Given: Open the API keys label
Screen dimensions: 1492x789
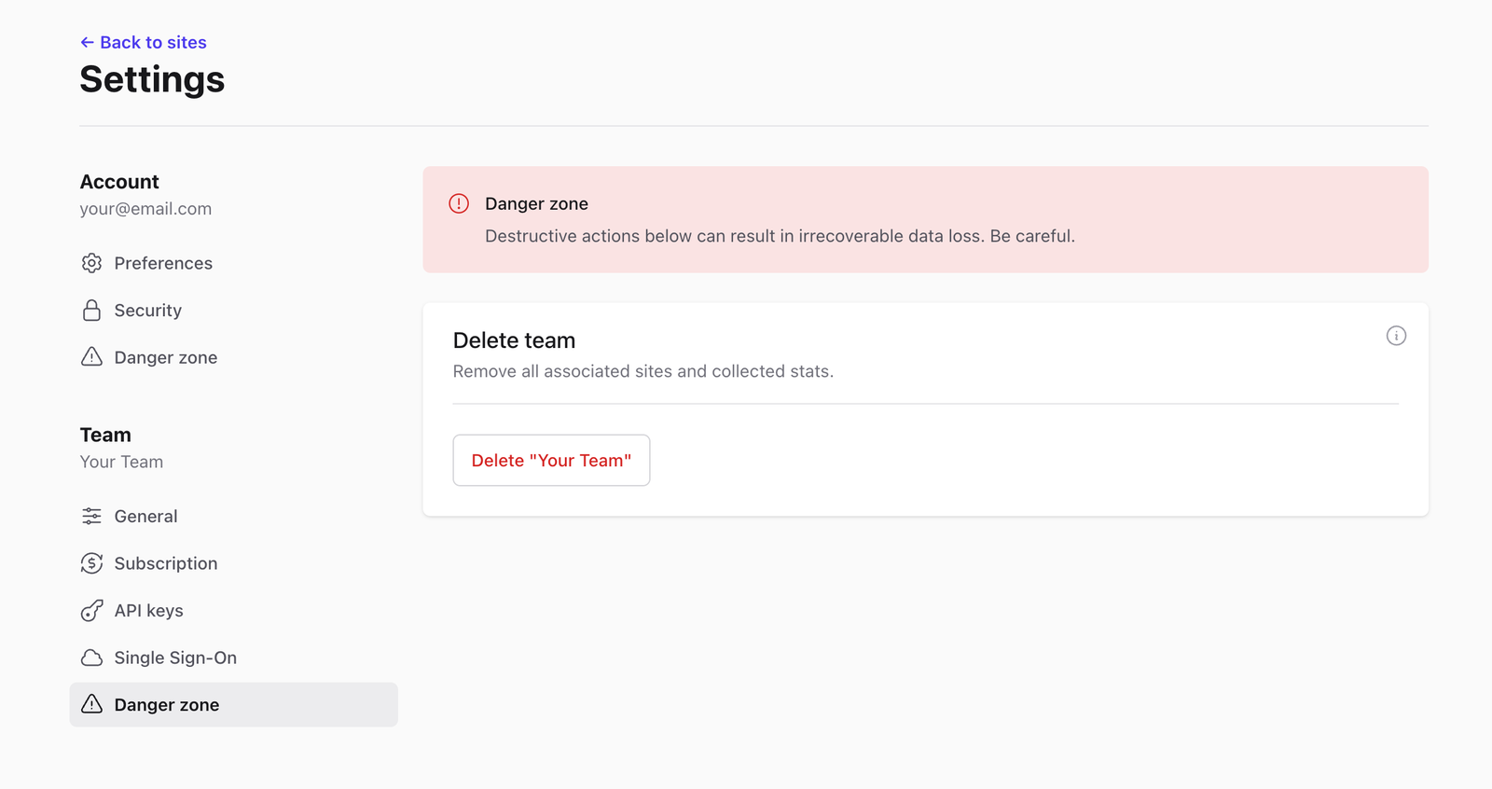Looking at the screenshot, I should [148, 611].
